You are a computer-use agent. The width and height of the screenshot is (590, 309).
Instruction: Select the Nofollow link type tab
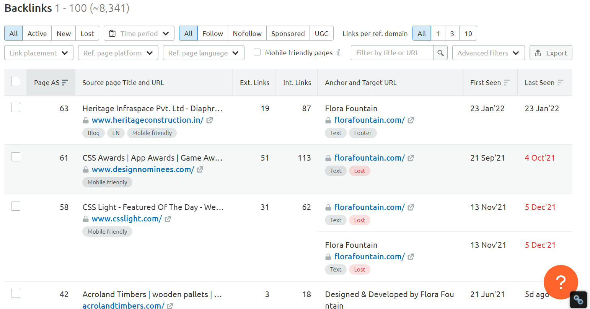[247, 33]
